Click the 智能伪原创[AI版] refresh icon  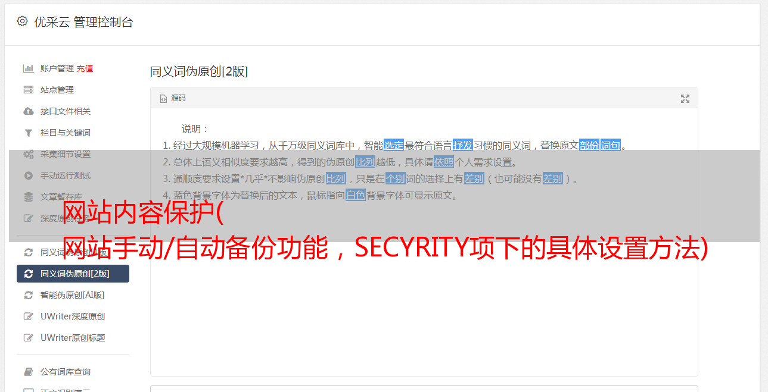click(x=28, y=295)
